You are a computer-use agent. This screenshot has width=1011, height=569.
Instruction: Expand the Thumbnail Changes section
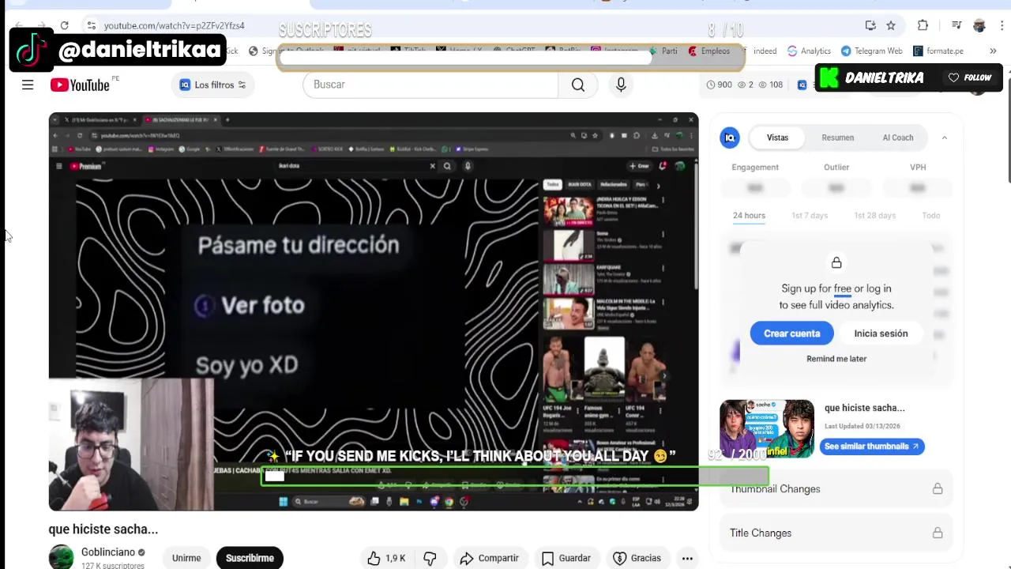(x=836, y=489)
